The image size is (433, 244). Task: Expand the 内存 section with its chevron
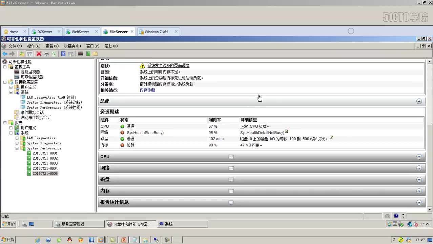click(419, 191)
